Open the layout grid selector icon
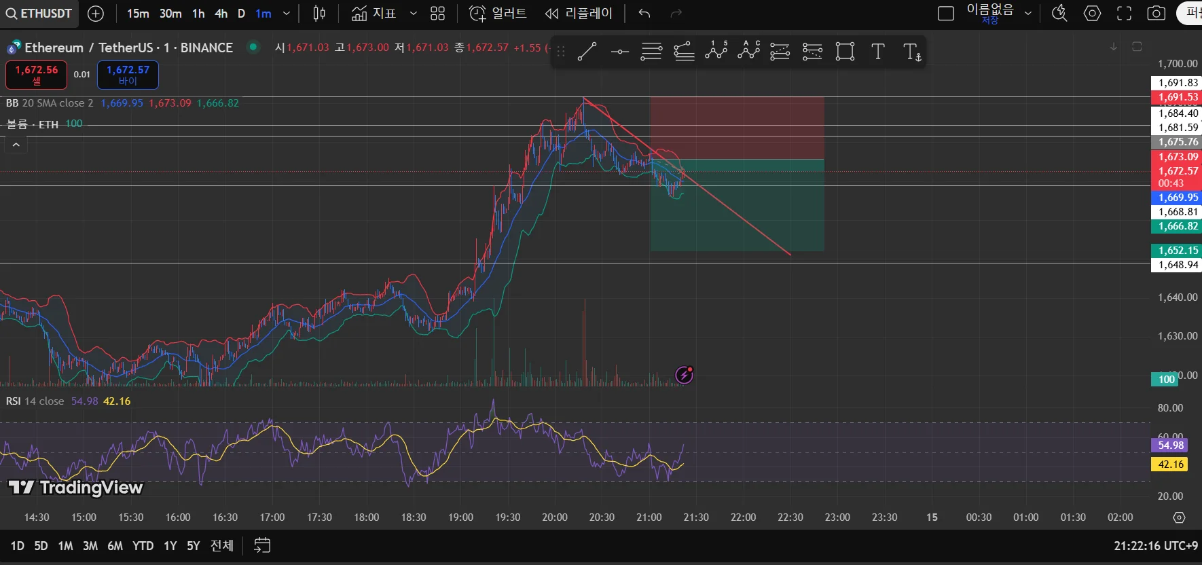This screenshot has width=1202, height=565. [x=438, y=13]
